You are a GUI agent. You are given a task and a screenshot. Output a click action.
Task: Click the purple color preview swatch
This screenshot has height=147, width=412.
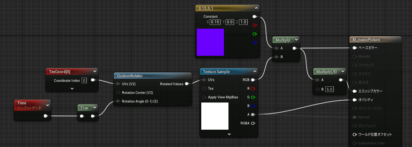(210, 42)
